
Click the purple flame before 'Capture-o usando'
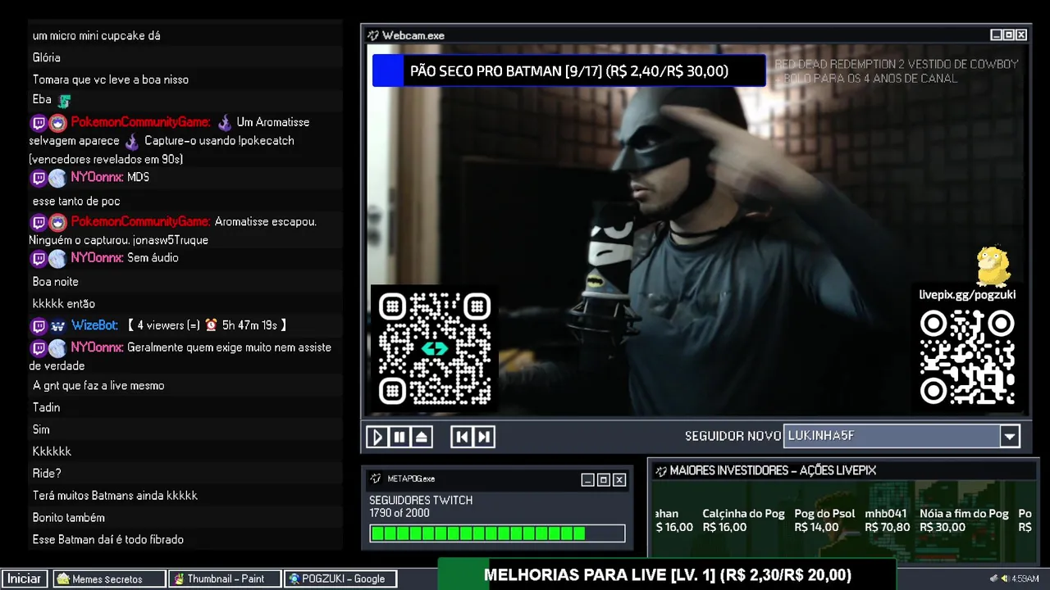coord(131,140)
